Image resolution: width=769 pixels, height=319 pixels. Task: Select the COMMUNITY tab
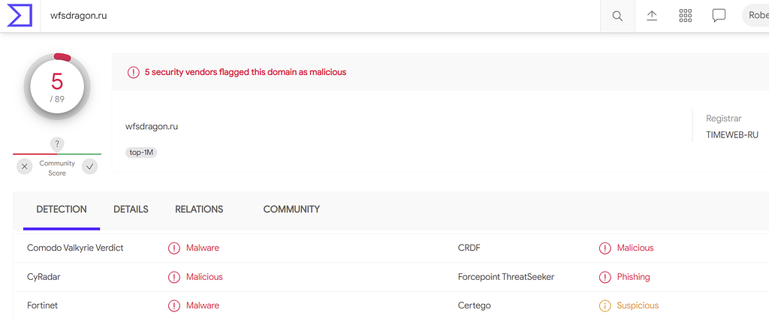click(x=291, y=209)
